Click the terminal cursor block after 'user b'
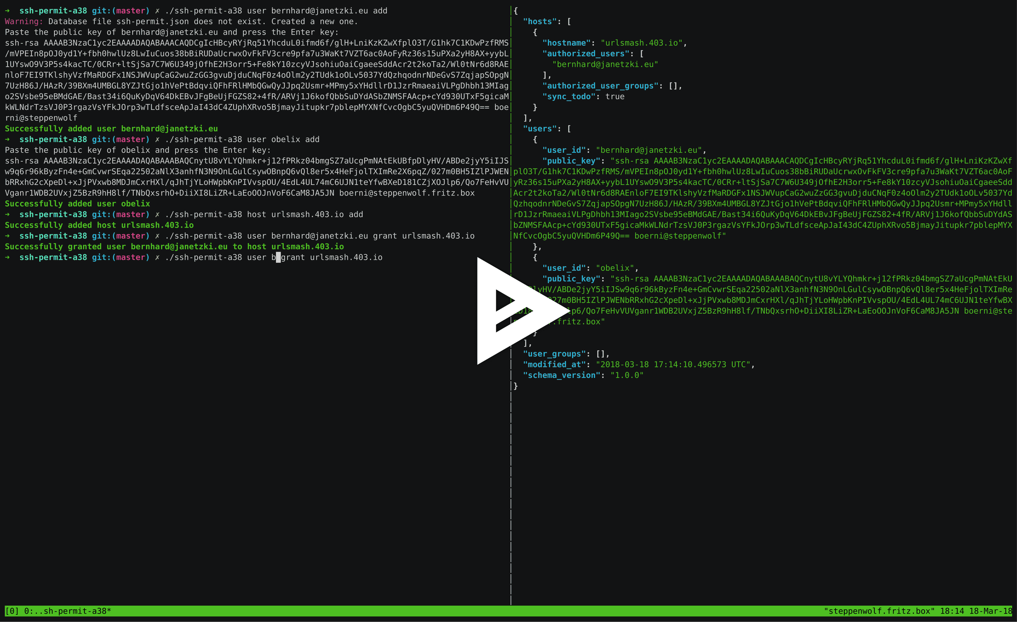This screenshot has width=1017, height=622. [x=278, y=257]
